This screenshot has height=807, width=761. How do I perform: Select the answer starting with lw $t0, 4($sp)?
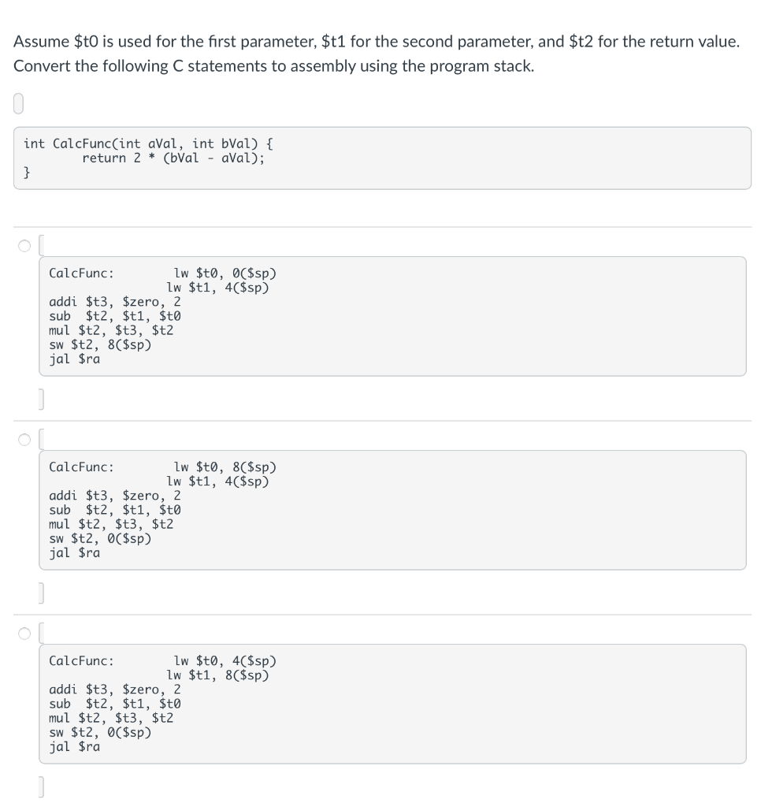tap(23, 634)
